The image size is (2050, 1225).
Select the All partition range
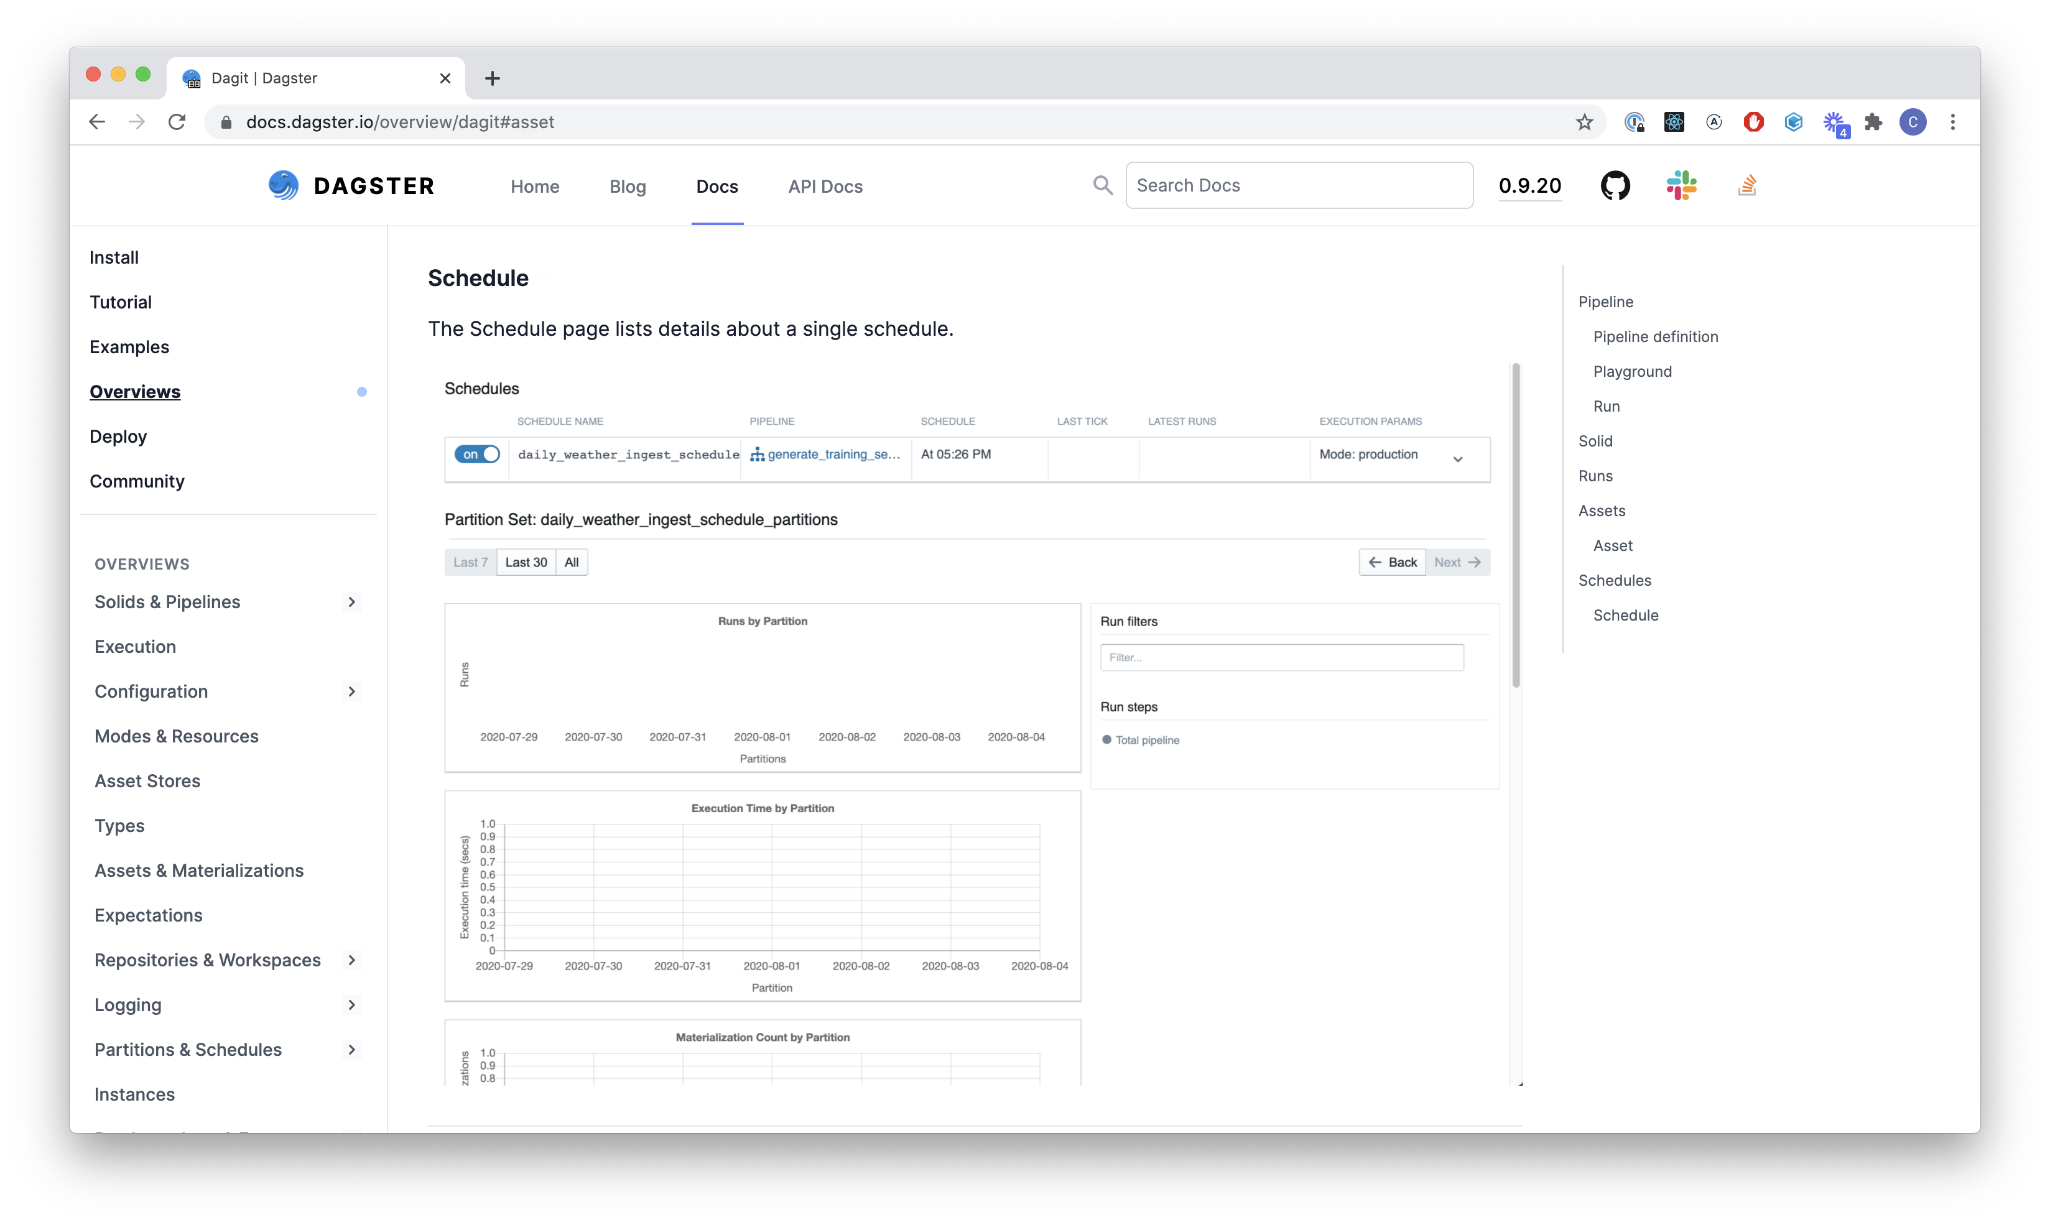[x=572, y=562]
